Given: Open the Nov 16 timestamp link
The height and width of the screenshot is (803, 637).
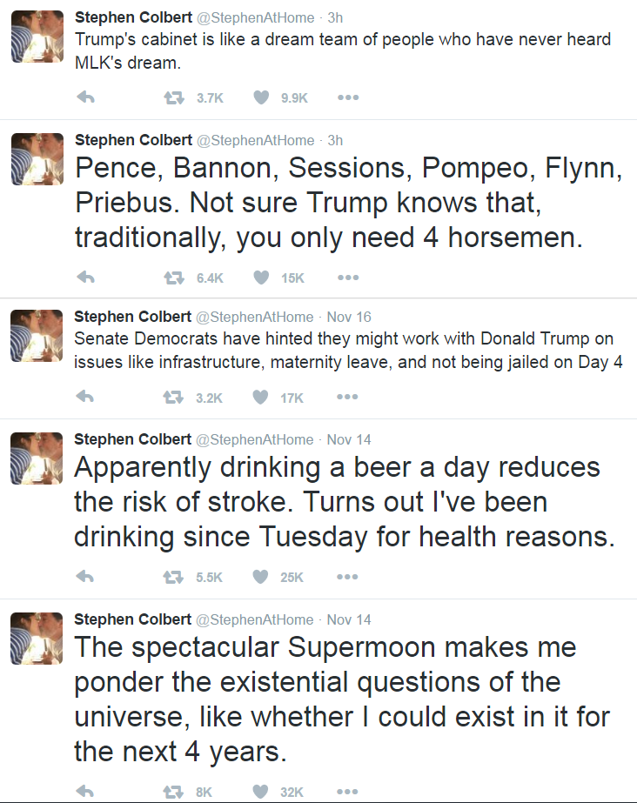Looking at the screenshot, I should coord(349,317).
